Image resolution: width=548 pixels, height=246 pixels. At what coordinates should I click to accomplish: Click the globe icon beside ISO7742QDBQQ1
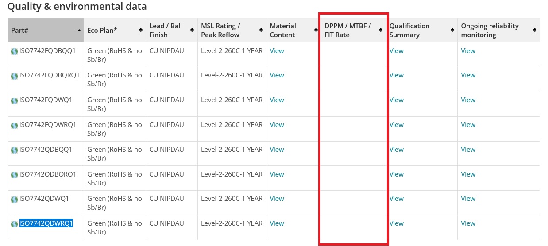(x=15, y=150)
